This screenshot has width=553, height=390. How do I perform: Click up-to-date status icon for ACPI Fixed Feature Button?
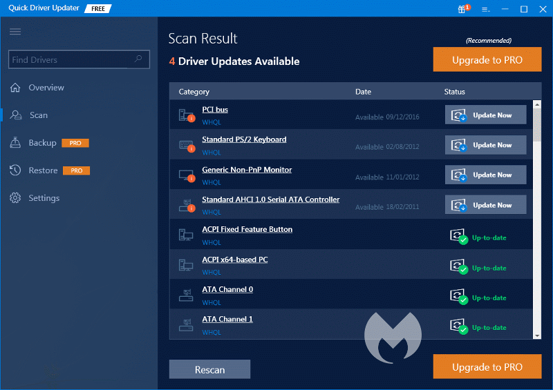pos(459,236)
